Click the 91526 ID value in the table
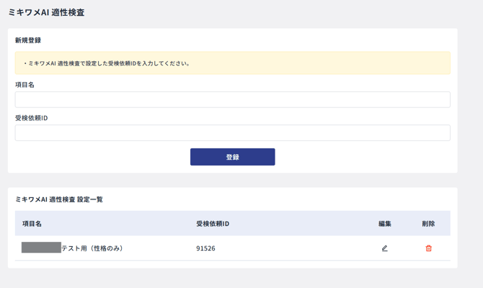The image size is (483, 288). 205,248
